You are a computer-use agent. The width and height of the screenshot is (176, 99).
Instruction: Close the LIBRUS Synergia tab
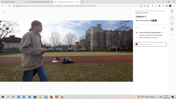pyautogui.click(x=26, y=2)
